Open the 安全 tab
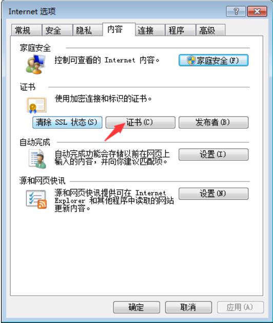Image resolution: width=273 pixels, height=323 pixels. [57, 30]
